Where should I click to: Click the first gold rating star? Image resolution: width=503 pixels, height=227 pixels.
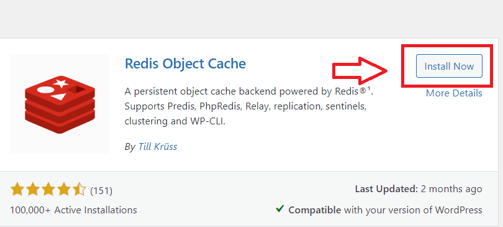17,190
